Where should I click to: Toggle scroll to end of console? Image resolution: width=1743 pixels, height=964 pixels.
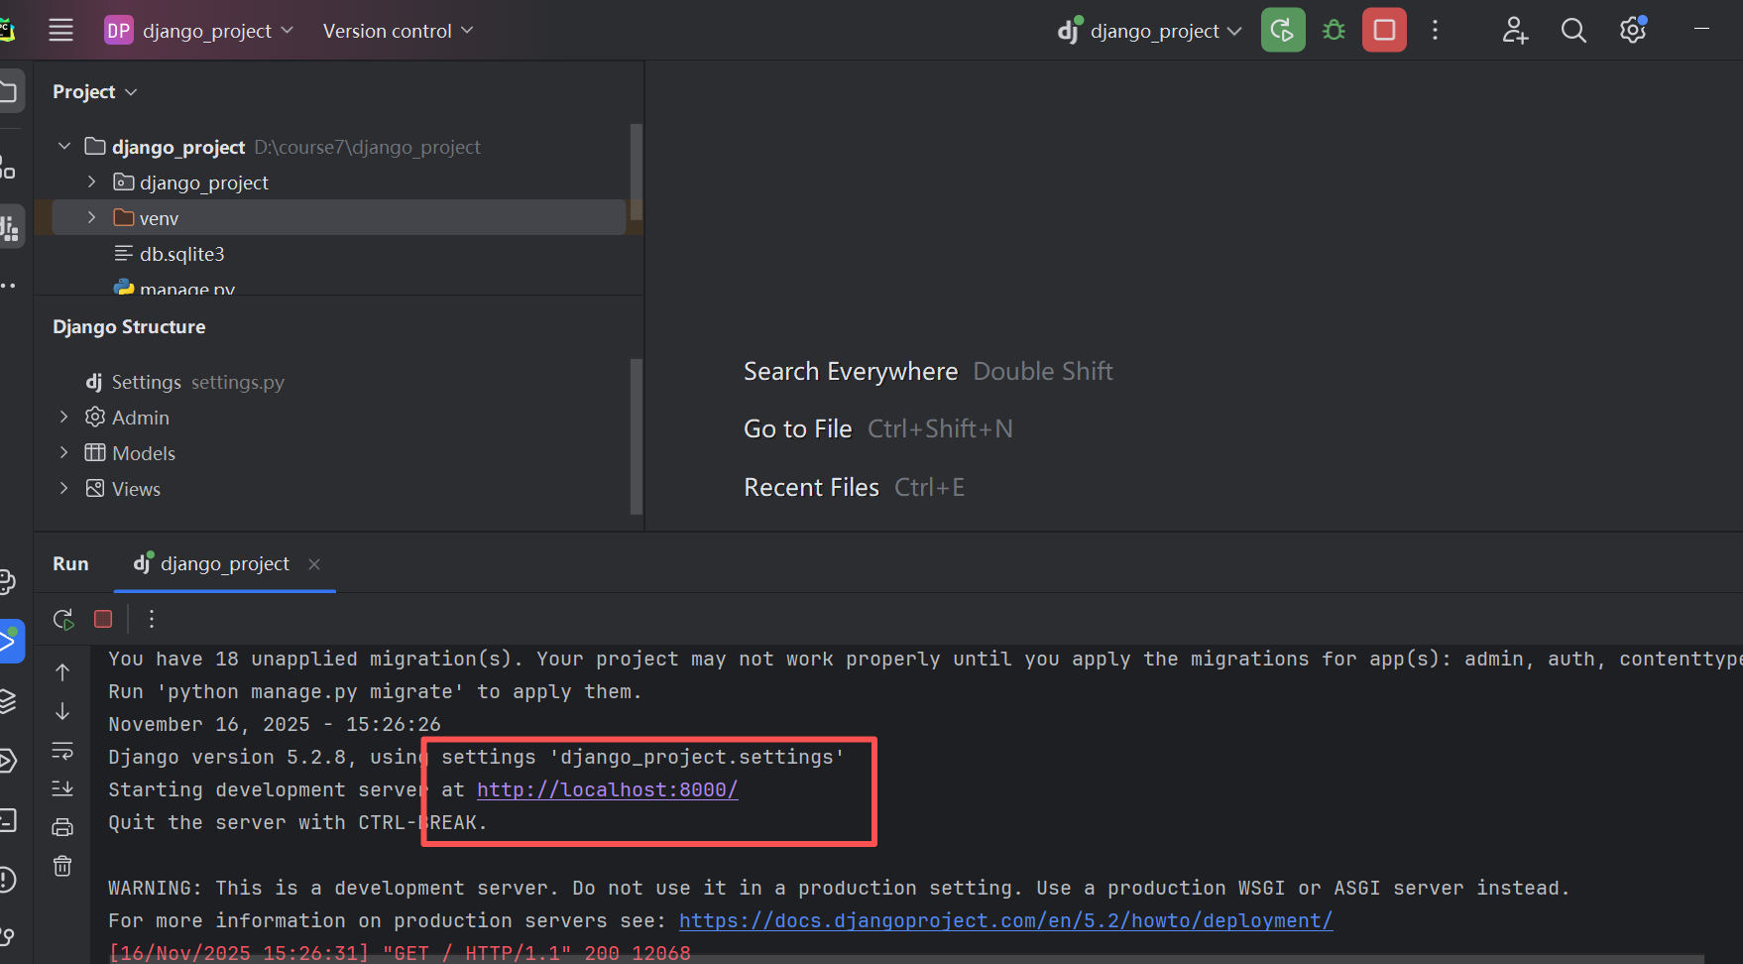click(62, 788)
